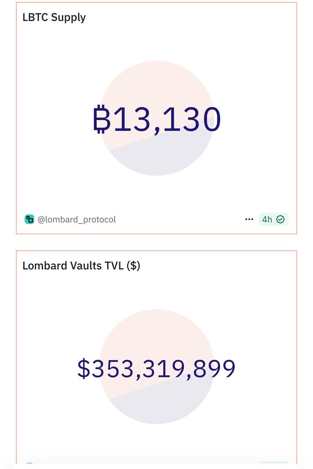Click the verified checkmark badge icon
Image resolution: width=313 pixels, height=469 pixels.
280,219
